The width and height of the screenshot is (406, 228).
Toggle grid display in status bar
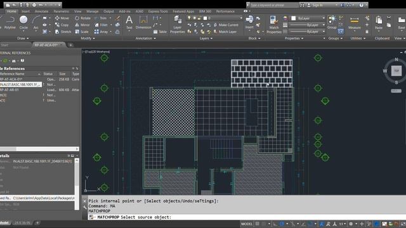pos(257,224)
